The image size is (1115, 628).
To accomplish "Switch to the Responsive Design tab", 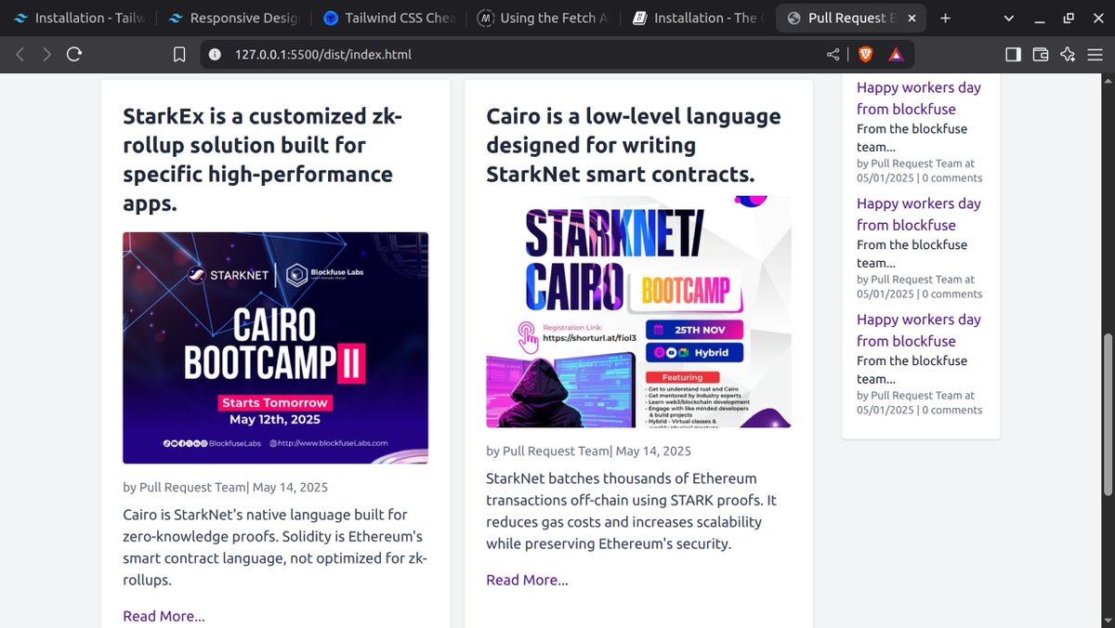I will (x=232, y=18).
